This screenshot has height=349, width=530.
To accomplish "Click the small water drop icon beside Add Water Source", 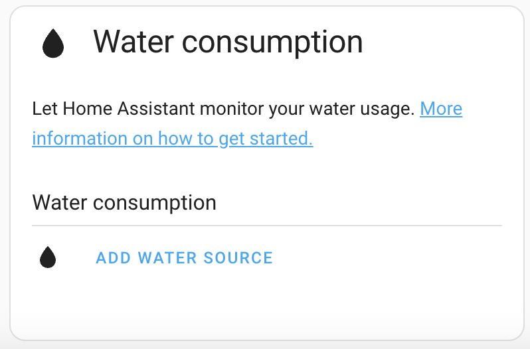I will coord(48,257).
